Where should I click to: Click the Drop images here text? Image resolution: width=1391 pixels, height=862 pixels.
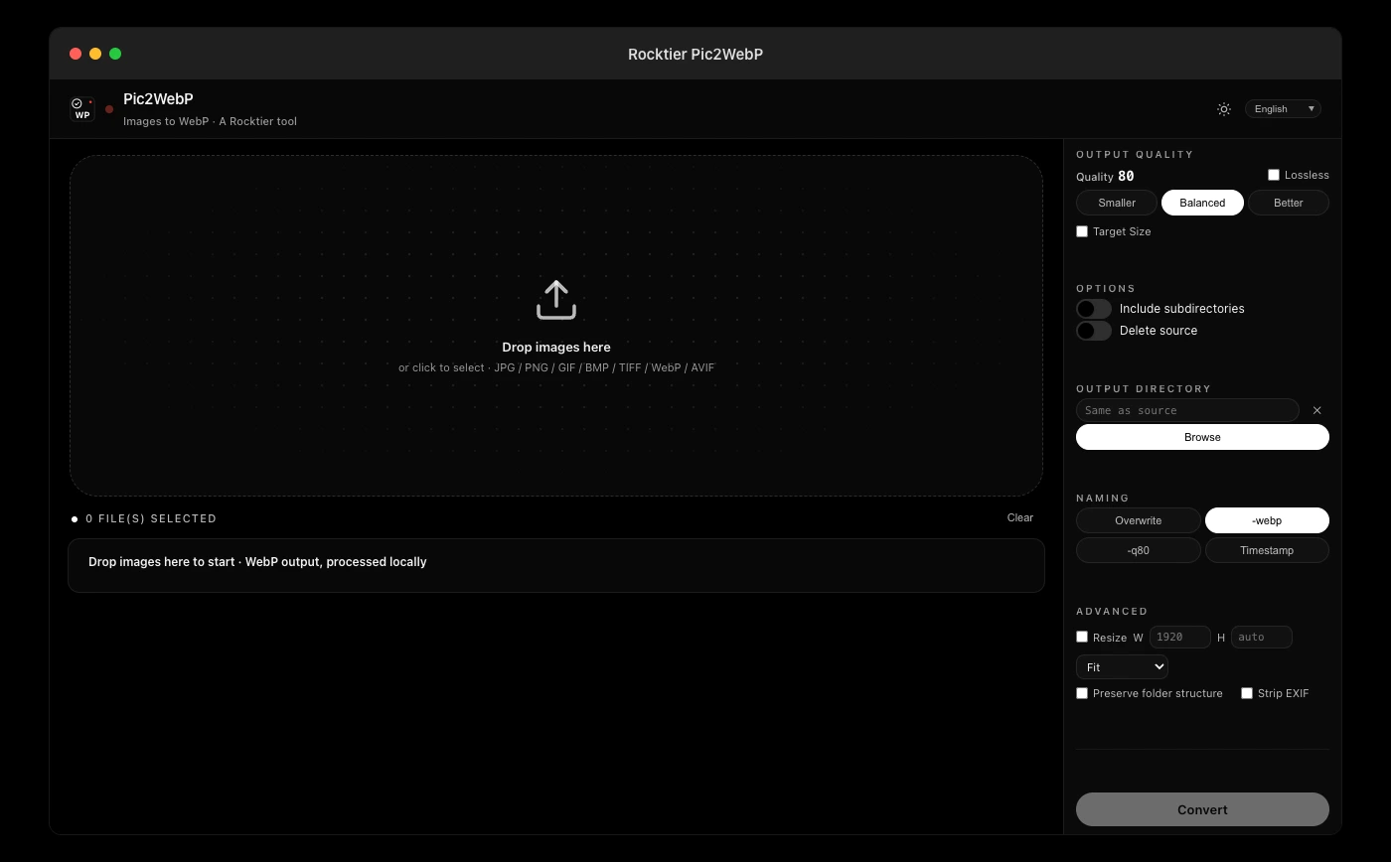pyautogui.click(x=556, y=348)
